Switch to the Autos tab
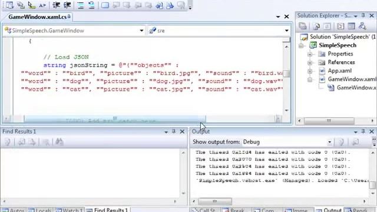The height and width of the screenshot is (212, 377). [x=14, y=210]
